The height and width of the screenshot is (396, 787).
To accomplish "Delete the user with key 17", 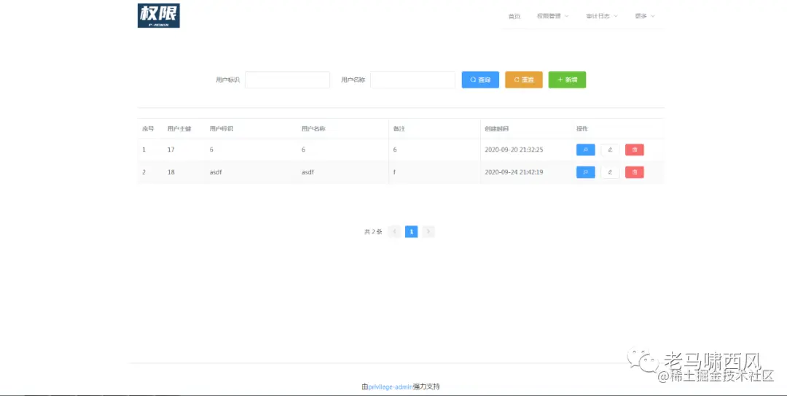I will [635, 150].
